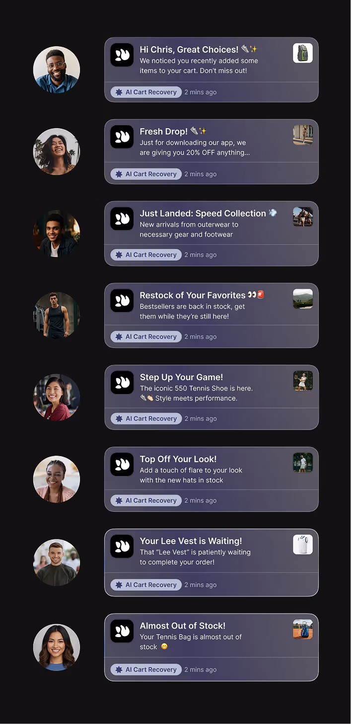Click the app logo in 'Restock of Your Favorites' notification
Screen dimensions: 351x724
122,301
